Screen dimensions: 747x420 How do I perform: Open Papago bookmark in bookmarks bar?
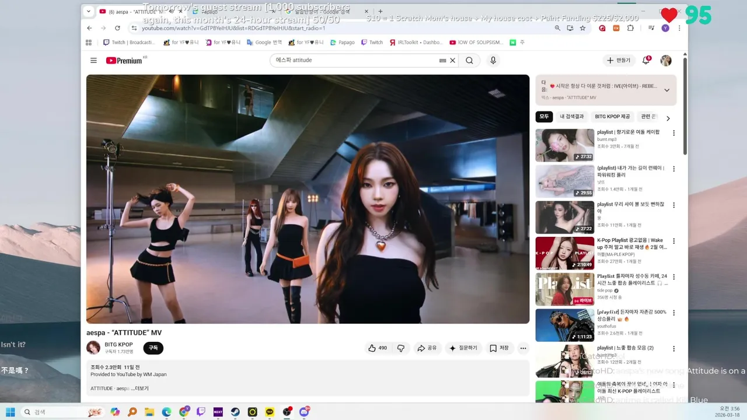(x=342, y=43)
